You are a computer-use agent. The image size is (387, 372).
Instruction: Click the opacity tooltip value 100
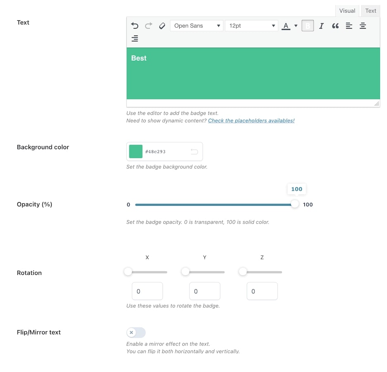click(x=297, y=189)
